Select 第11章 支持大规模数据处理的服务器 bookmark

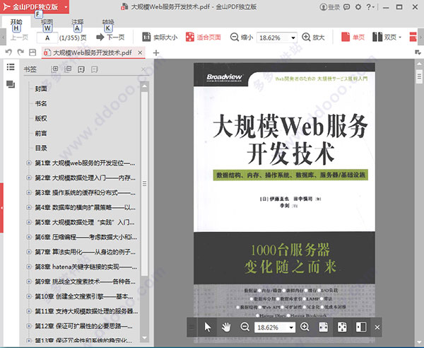click(86, 311)
